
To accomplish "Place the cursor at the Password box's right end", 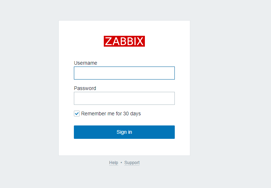I will (x=173, y=98).
